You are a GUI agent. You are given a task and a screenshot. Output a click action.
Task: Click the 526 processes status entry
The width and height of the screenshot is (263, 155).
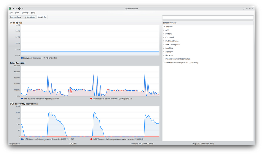(14, 144)
